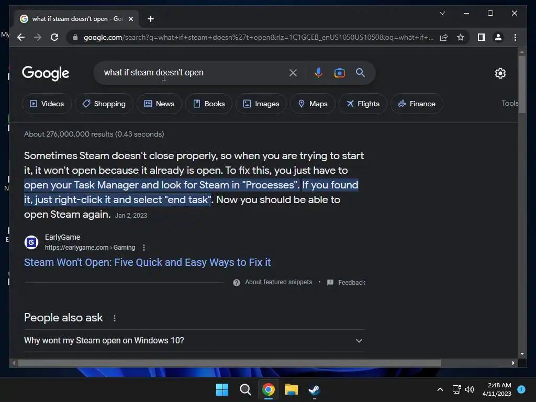536x402 pixels.
Task: Open the clock showing 2:48 AM
Action: (497, 389)
